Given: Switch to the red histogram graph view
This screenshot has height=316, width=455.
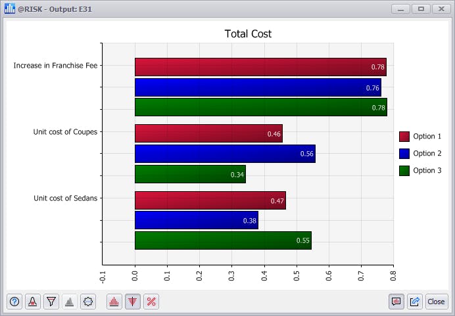Looking at the screenshot, I should coord(114,302).
